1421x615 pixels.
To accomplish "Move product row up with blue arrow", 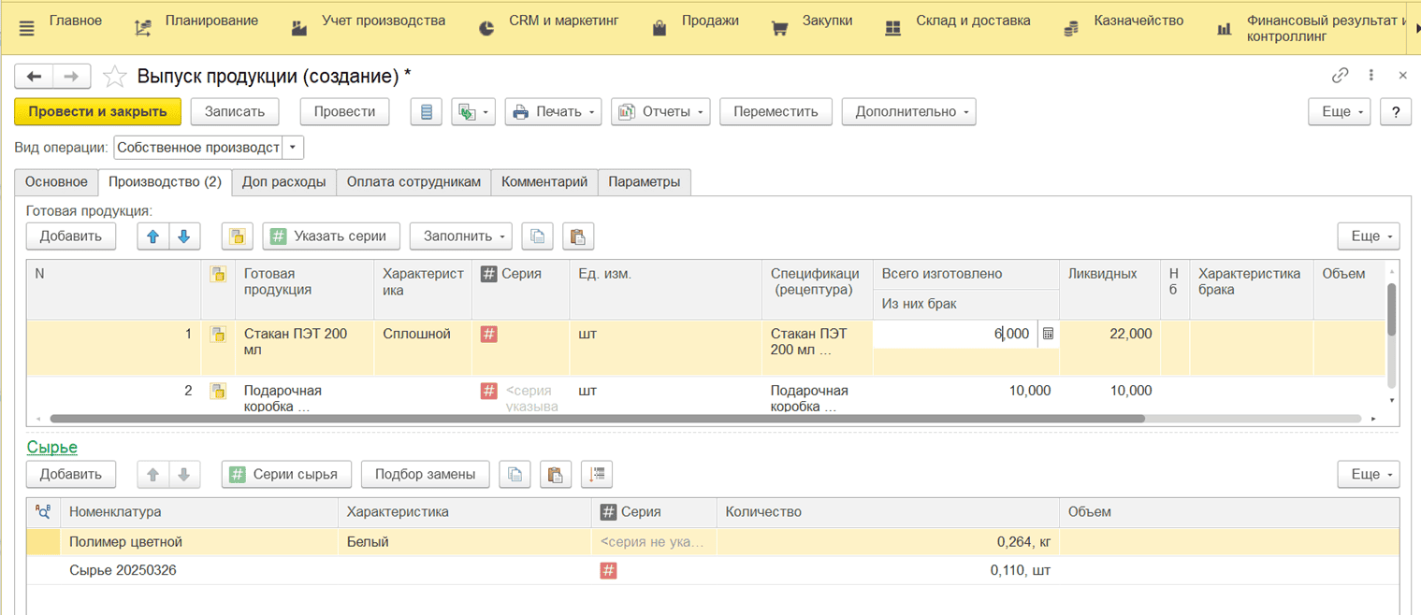I will click(x=152, y=236).
